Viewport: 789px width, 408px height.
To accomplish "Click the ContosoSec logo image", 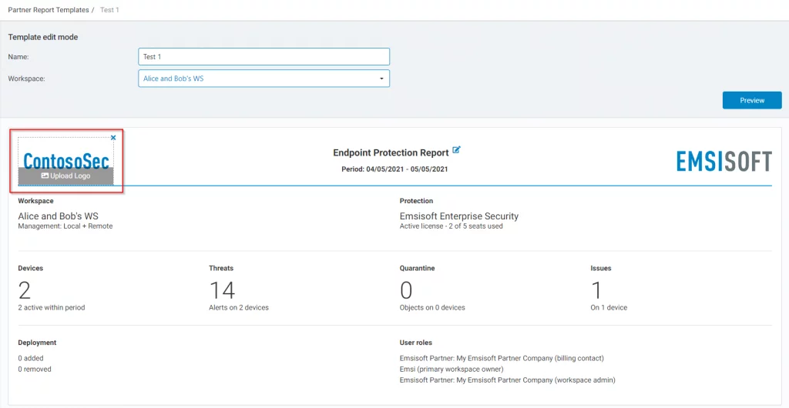I will click(65, 159).
